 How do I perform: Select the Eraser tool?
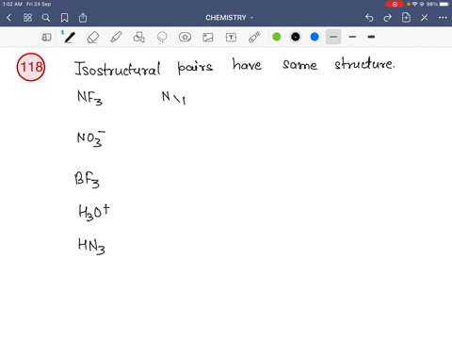[92, 37]
